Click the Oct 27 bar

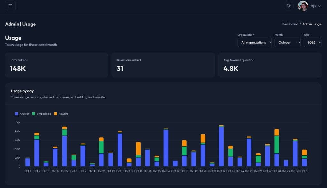coord(267,155)
